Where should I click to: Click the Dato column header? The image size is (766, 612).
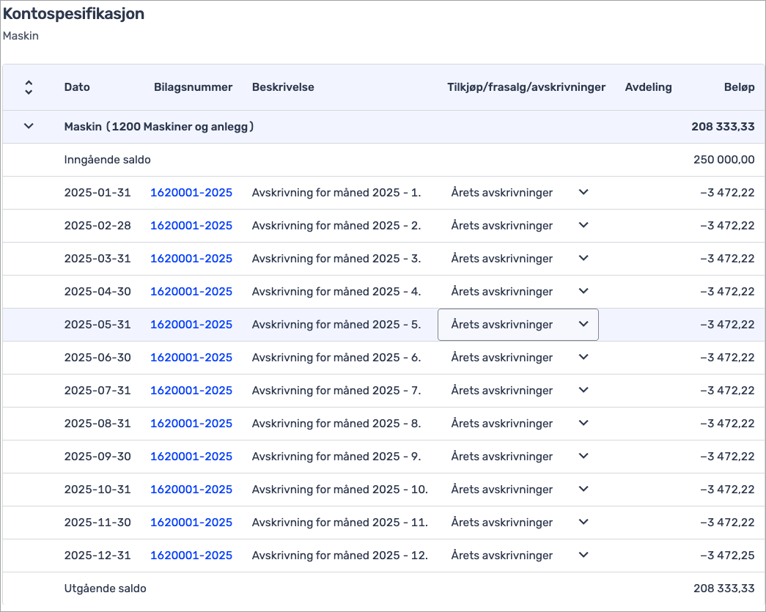pos(77,87)
